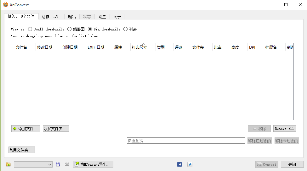Sort by 评论 column header
The height and width of the screenshot is (171, 307).
[182, 47]
